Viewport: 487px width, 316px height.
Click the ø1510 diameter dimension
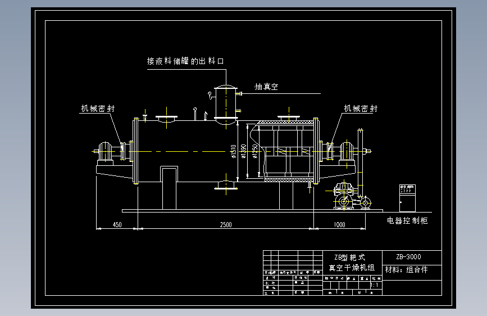point(234,151)
